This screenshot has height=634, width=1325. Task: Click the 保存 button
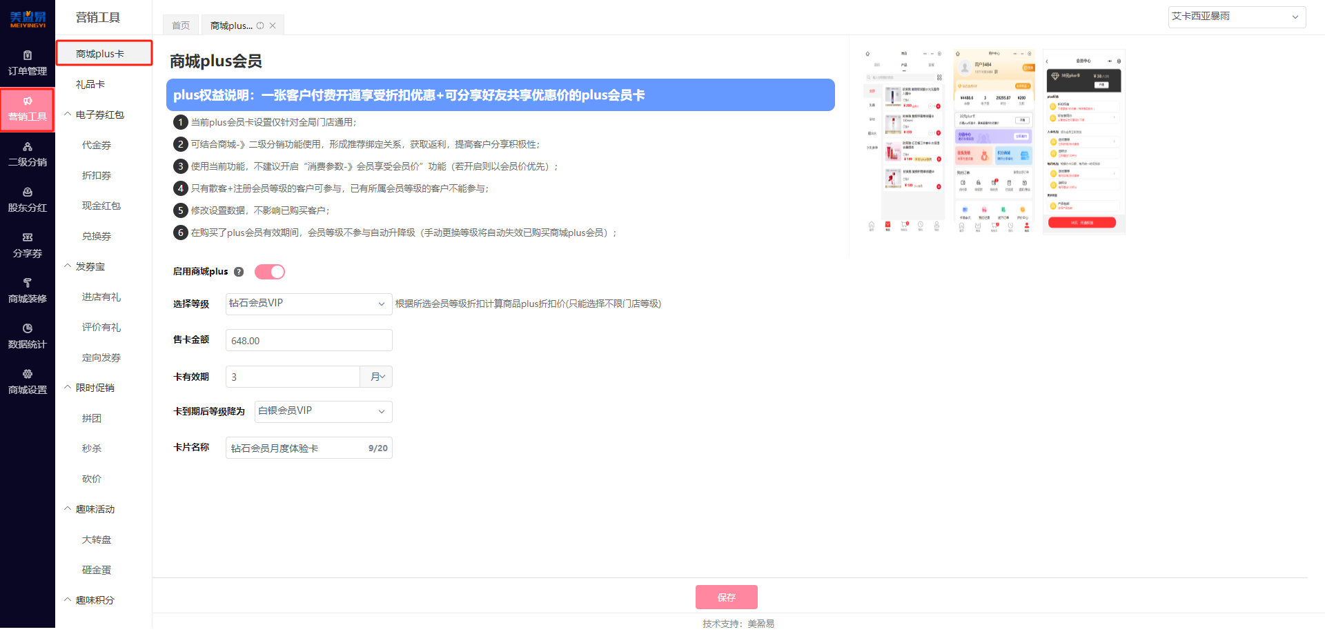[x=726, y=597]
